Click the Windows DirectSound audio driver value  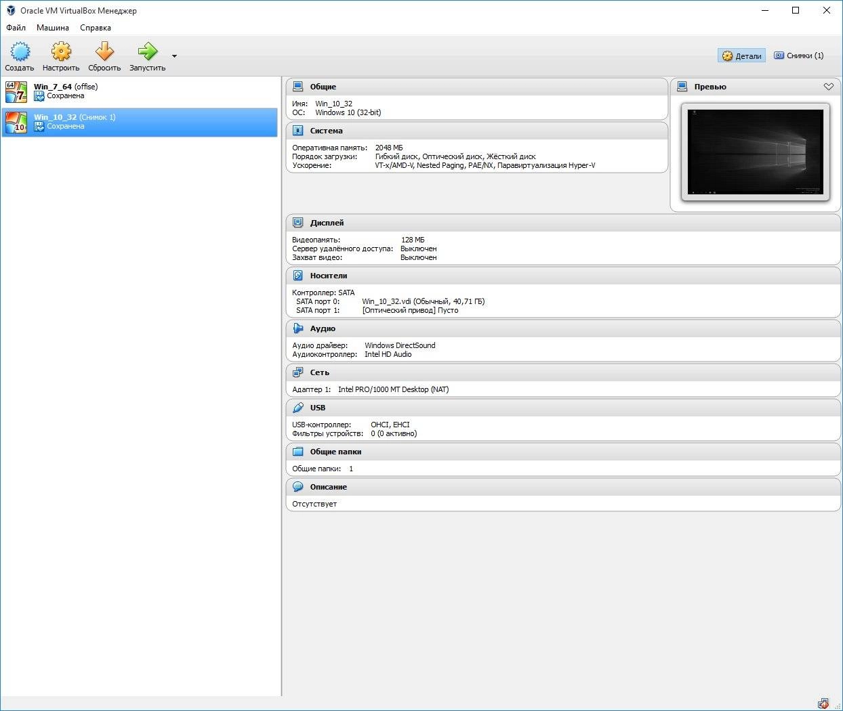400,345
